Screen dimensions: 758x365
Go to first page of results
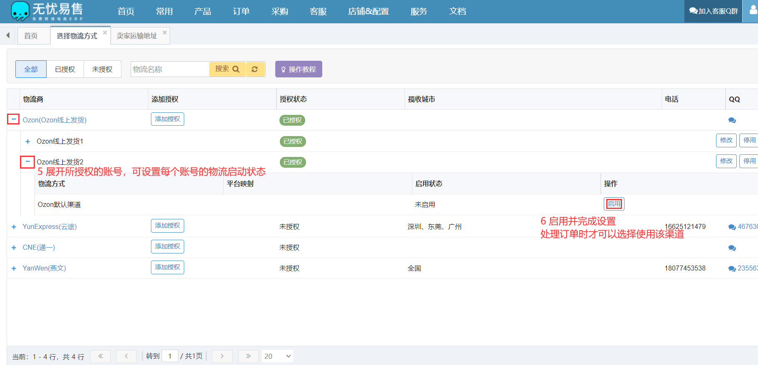[x=100, y=356]
